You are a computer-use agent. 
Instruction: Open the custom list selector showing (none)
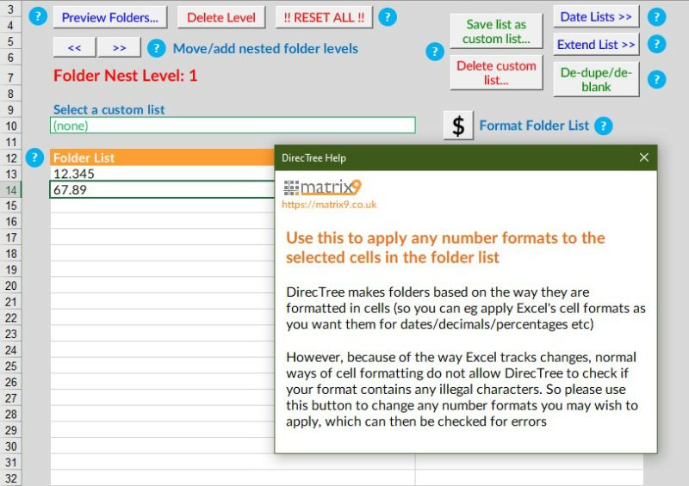[x=233, y=126]
